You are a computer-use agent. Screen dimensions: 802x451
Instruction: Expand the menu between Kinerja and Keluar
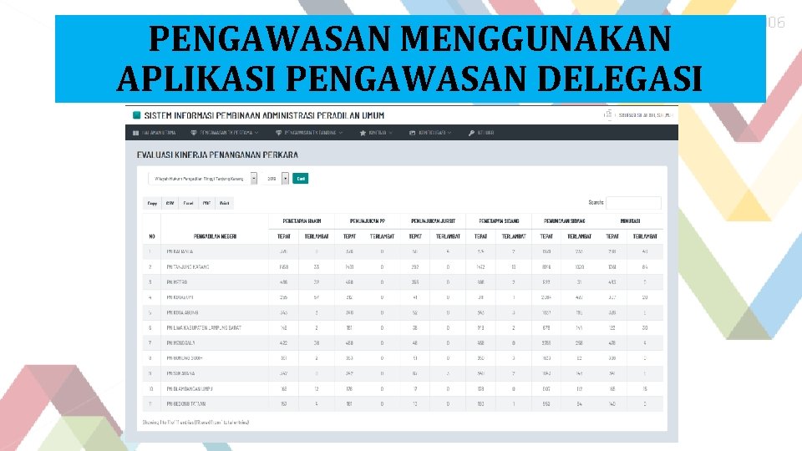pyautogui.click(x=430, y=133)
